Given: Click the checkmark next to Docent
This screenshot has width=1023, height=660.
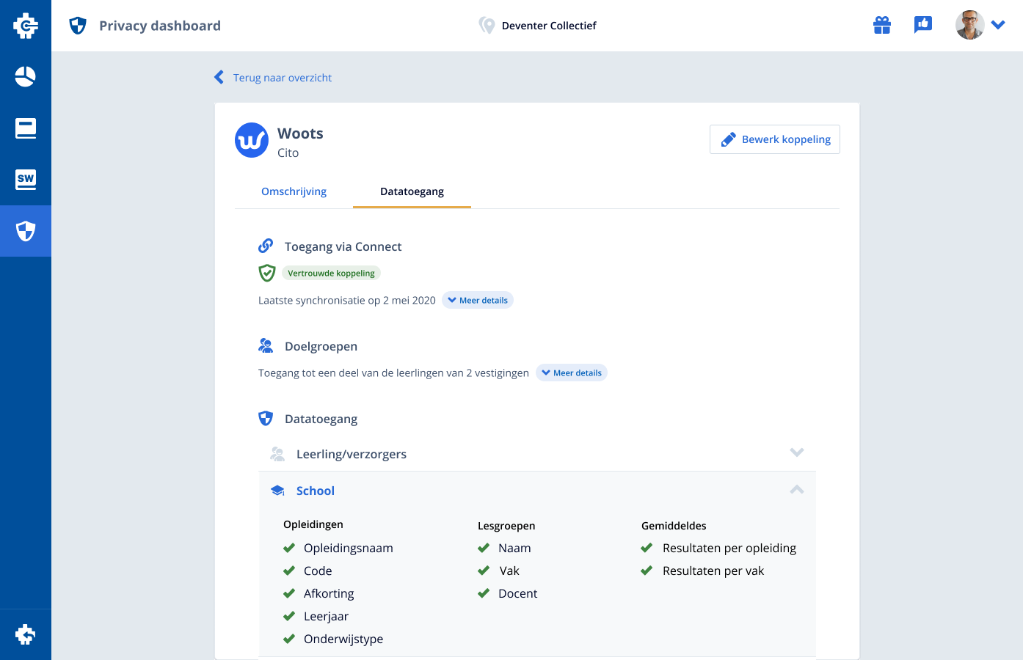Looking at the screenshot, I should click(x=484, y=593).
